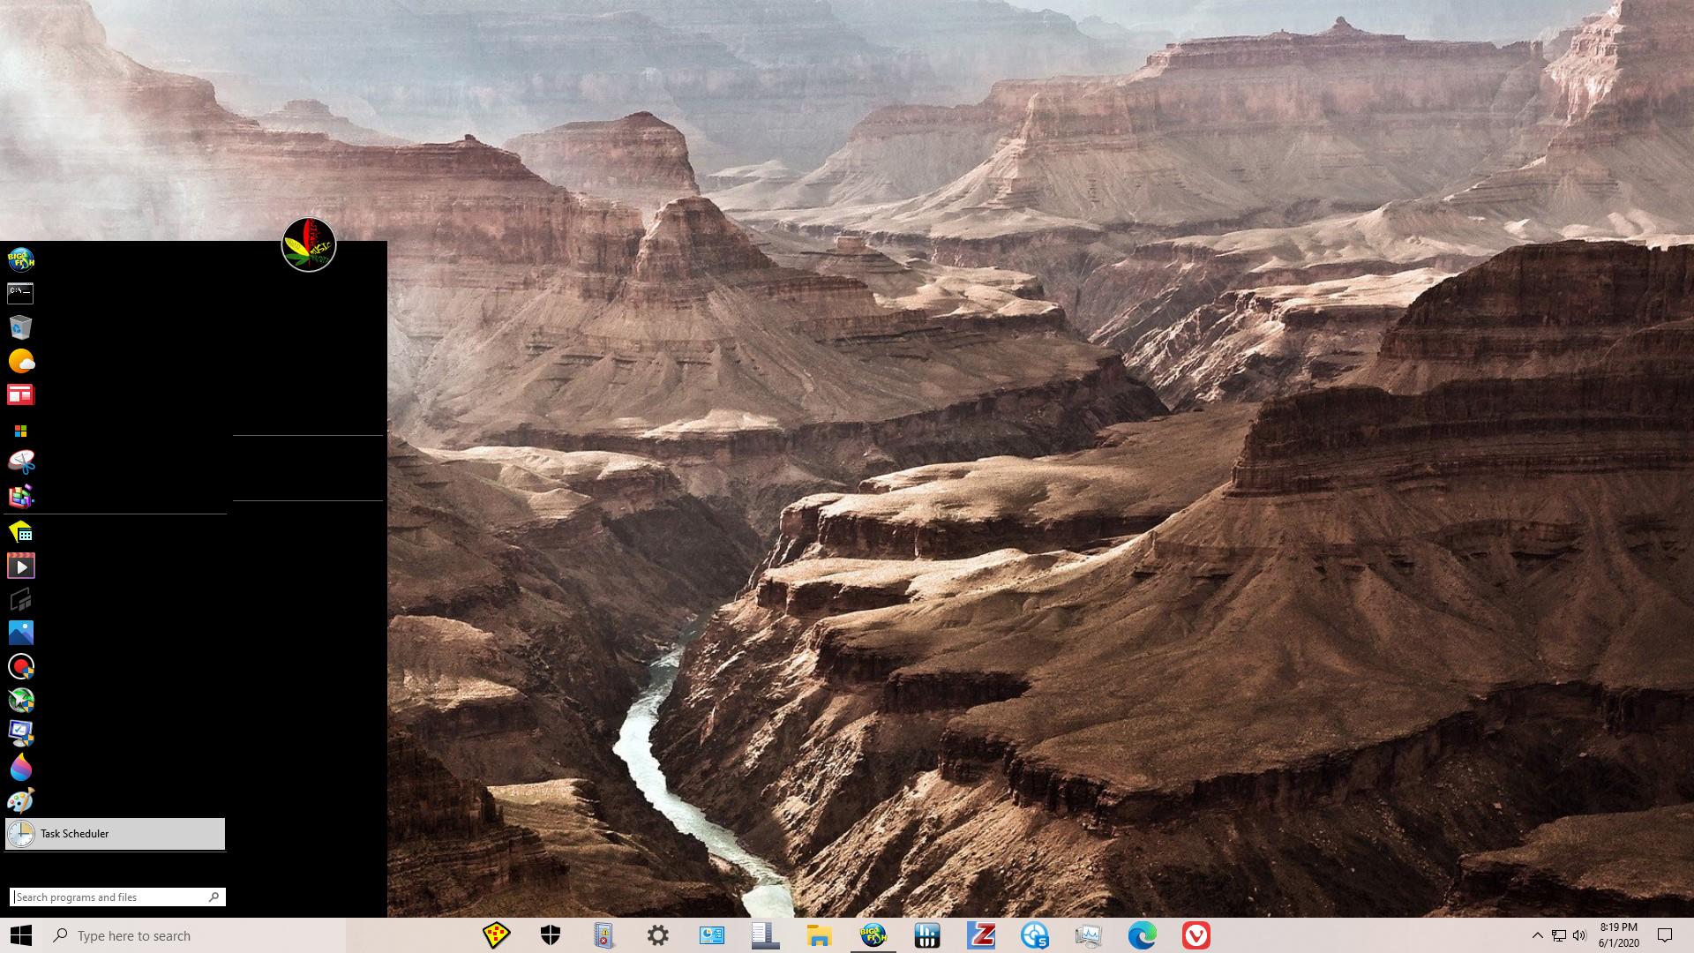
Task: Show hidden system tray icons
Action: click(x=1537, y=935)
